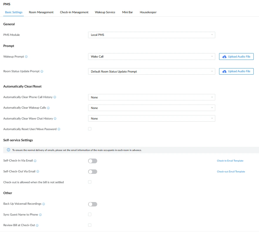259x232 pixels.
Task: Click the Self-Check-In Via Email info icon
Action: tap(35, 161)
